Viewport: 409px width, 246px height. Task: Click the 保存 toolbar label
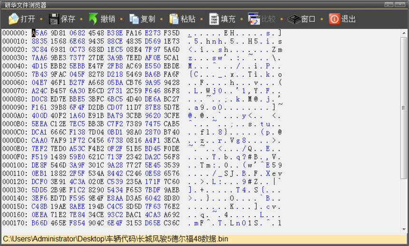point(68,19)
